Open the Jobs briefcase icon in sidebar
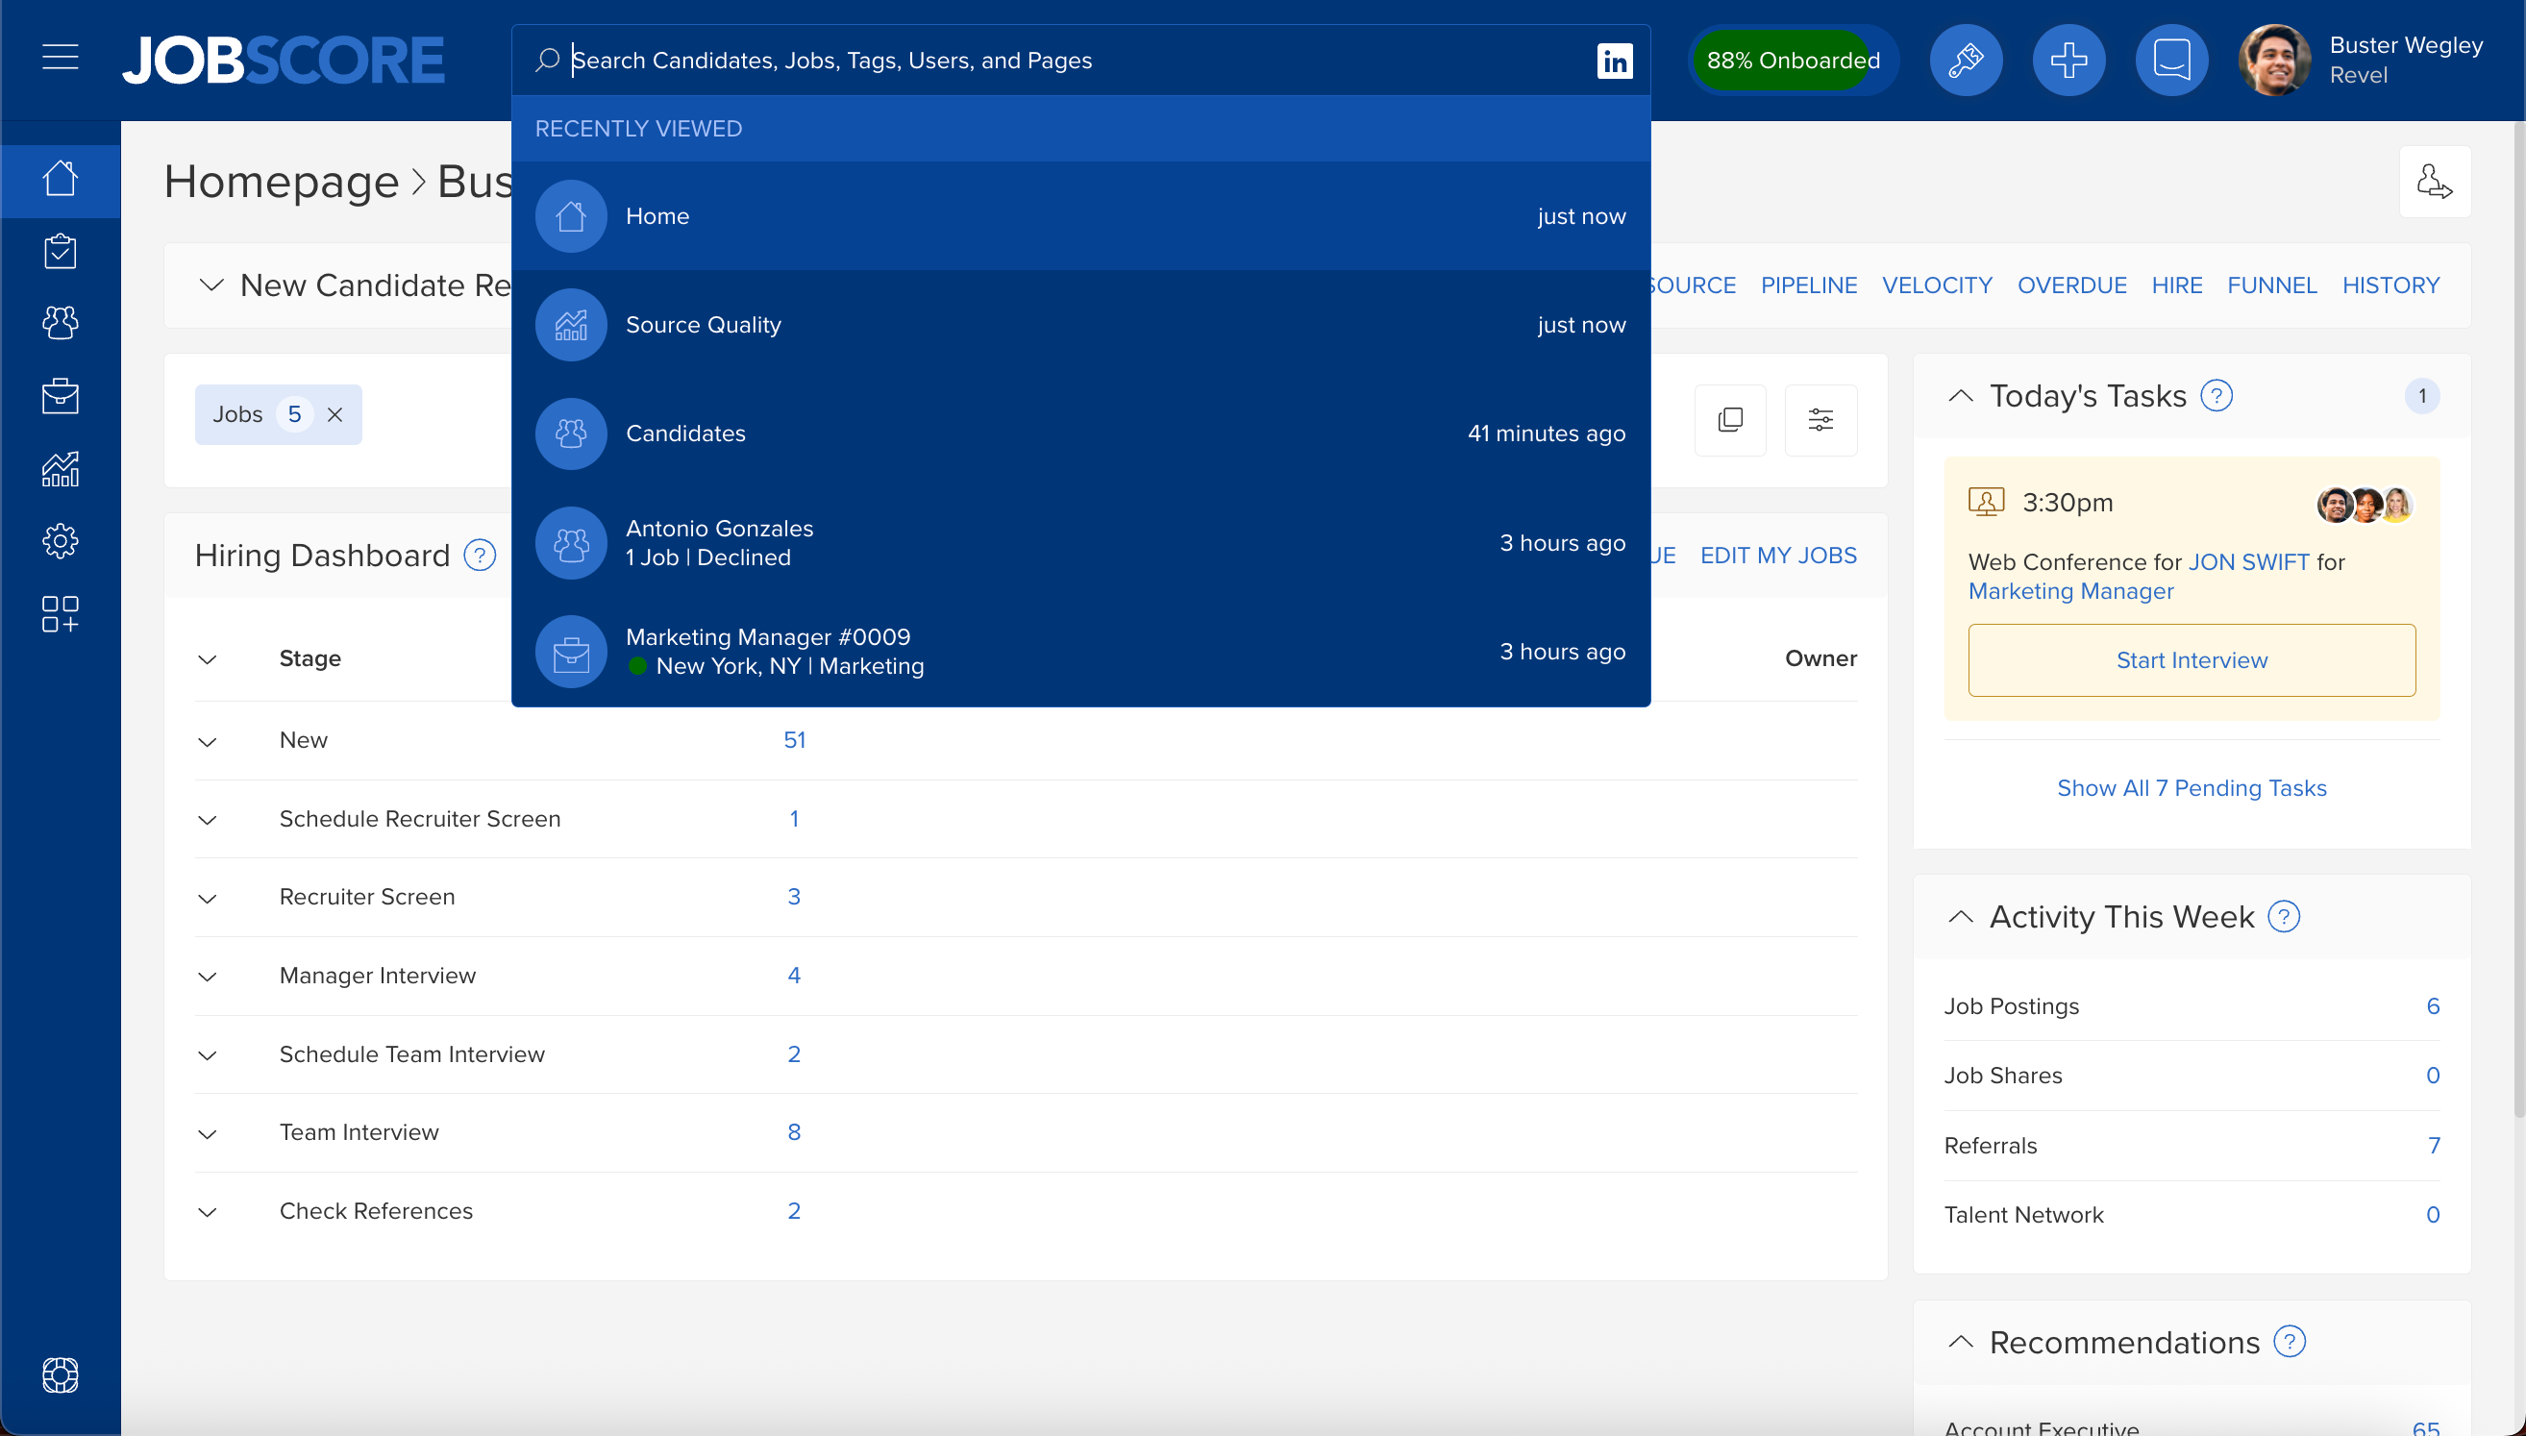 tap(61, 396)
